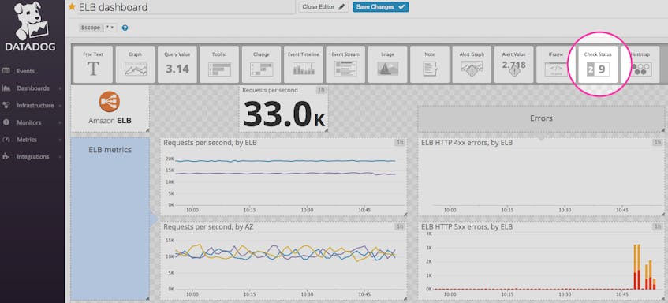Select the Hostmap widget tile
The height and width of the screenshot is (303, 668).
coord(640,65)
